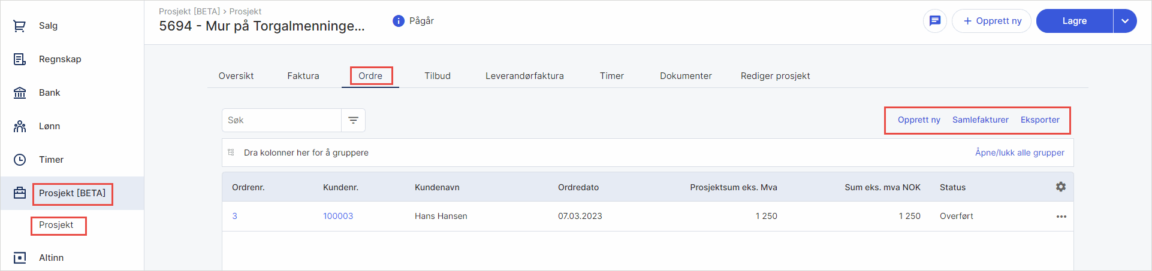Viewport: 1152px width, 271px height.
Task: Click the filter icon beside search
Action: (354, 120)
